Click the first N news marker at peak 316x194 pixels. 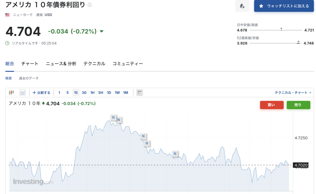[x=114, y=117]
